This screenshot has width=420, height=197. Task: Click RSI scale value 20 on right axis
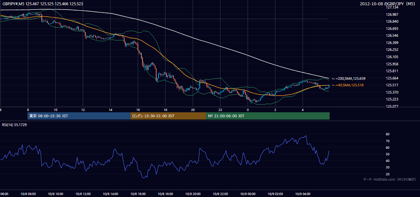tap(387, 174)
